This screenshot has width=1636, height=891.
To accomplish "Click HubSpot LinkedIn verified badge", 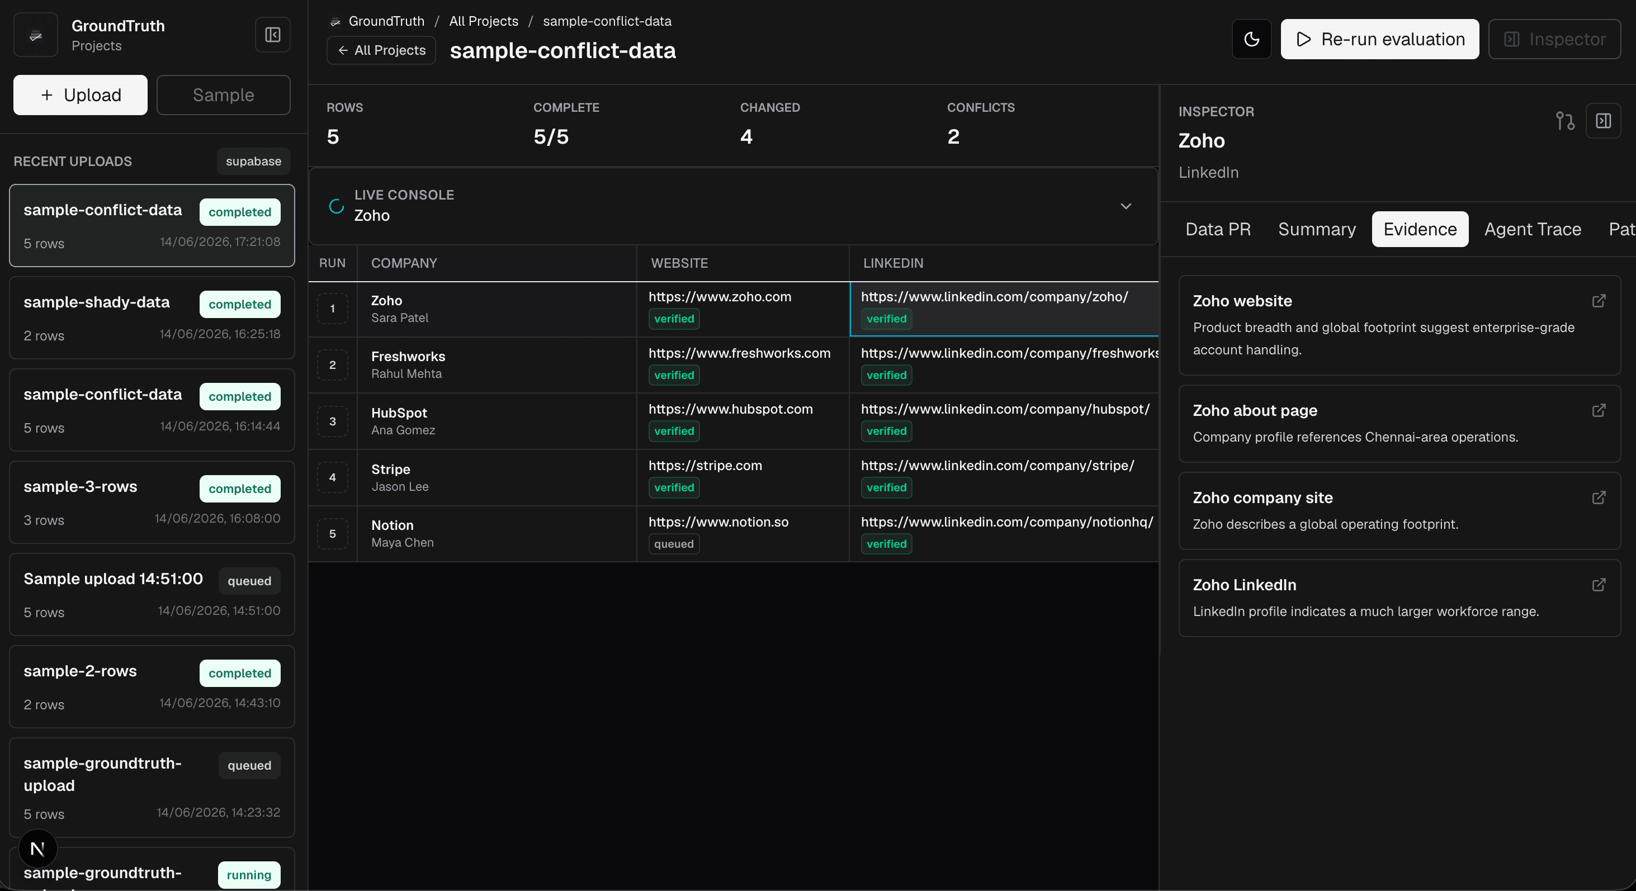I will pos(886,431).
